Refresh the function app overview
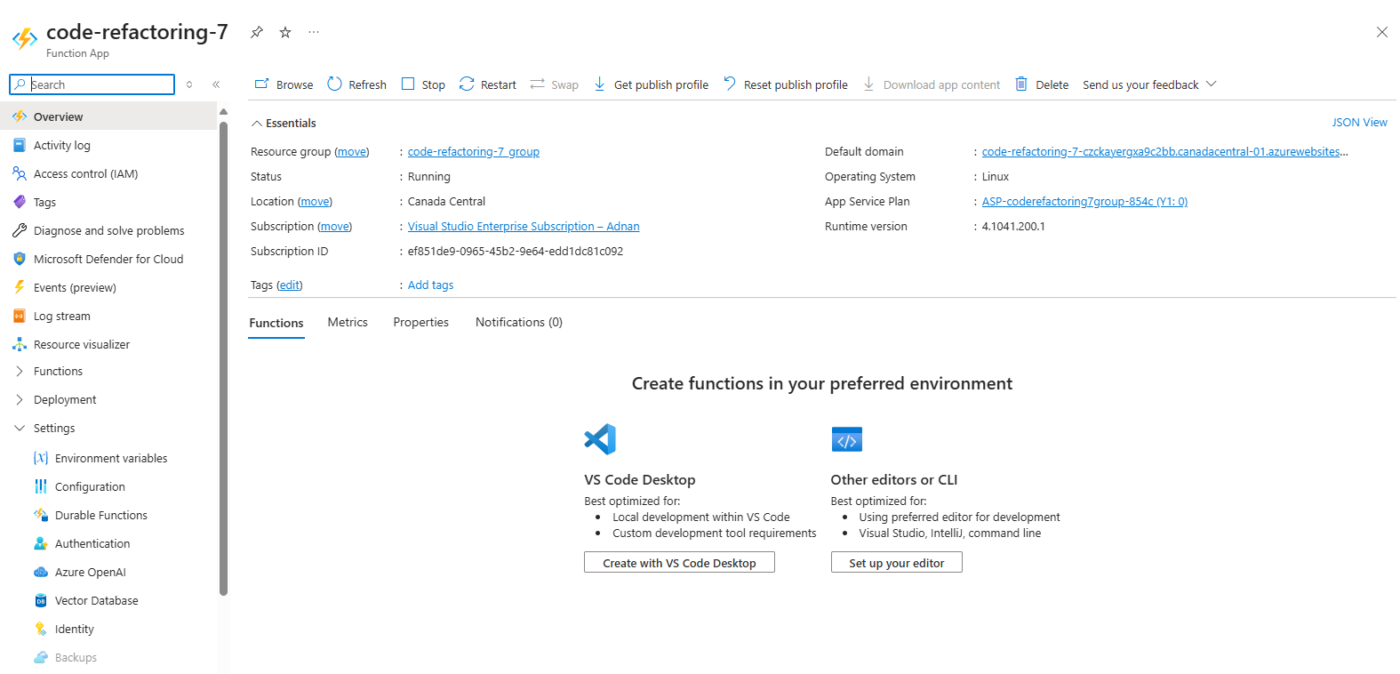 (357, 84)
